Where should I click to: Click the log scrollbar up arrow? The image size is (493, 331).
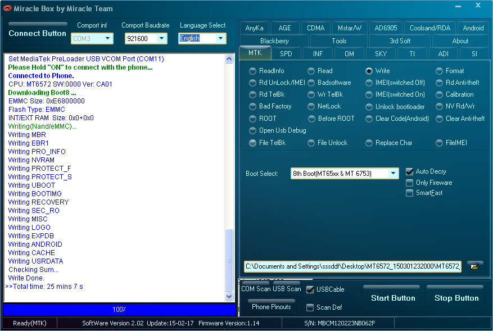229,59
